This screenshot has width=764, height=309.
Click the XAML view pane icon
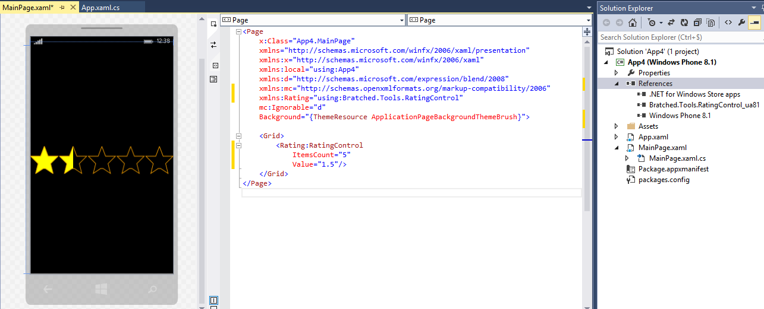pos(215,66)
